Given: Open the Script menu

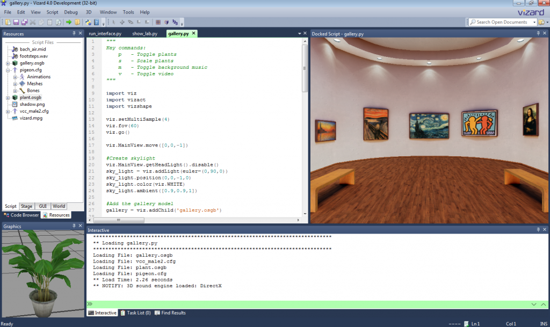Looking at the screenshot, I should (x=52, y=12).
